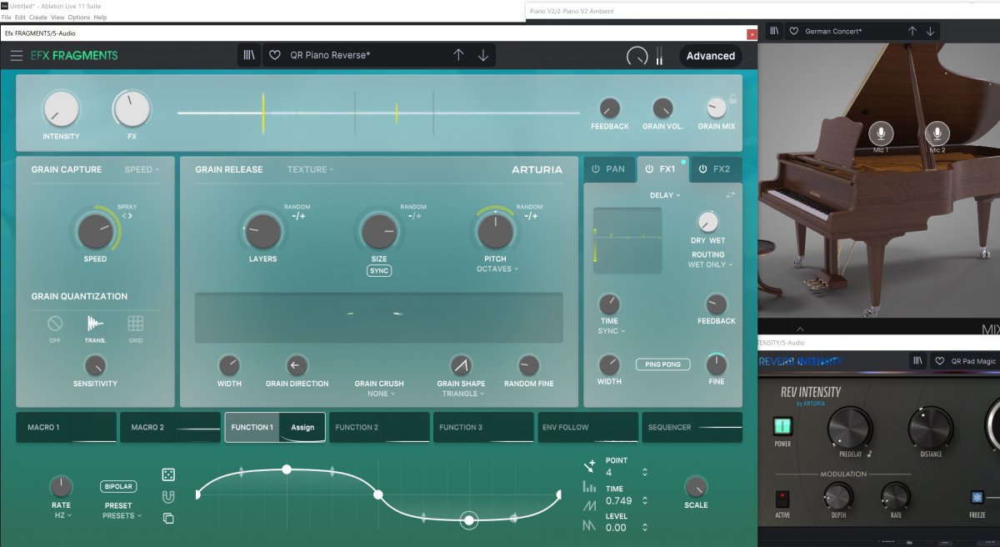Open the function PRESETS dropdown
Image resolution: width=1000 pixels, height=547 pixels.
[x=122, y=516]
